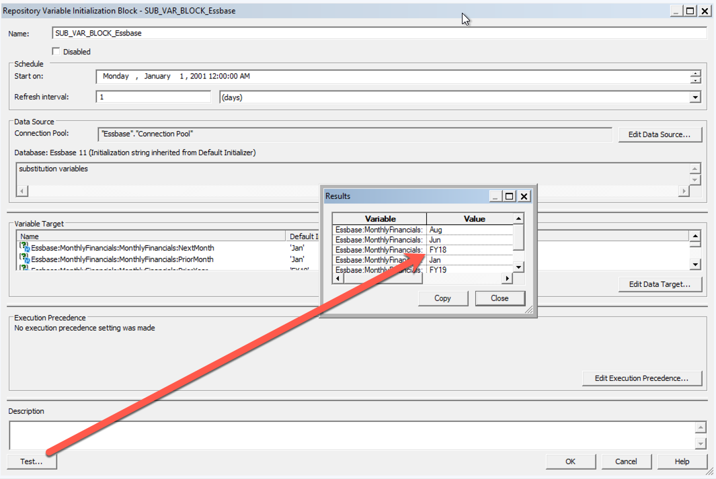Screen dimensions: 716x479
Task: Minimize the Results dialog window
Action: (x=495, y=196)
